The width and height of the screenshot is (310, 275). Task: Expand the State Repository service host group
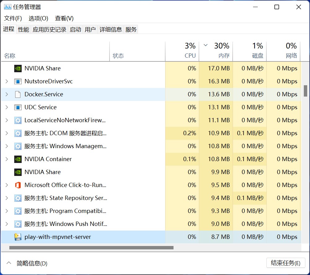tap(7, 198)
